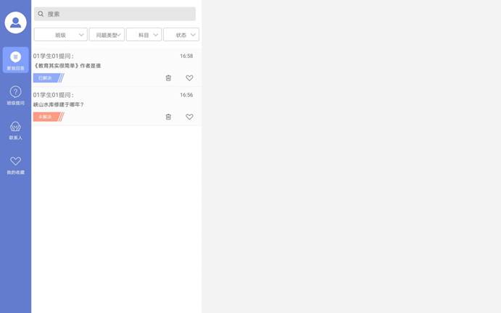Delete the 《教育其实很简单》 question

(x=168, y=78)
